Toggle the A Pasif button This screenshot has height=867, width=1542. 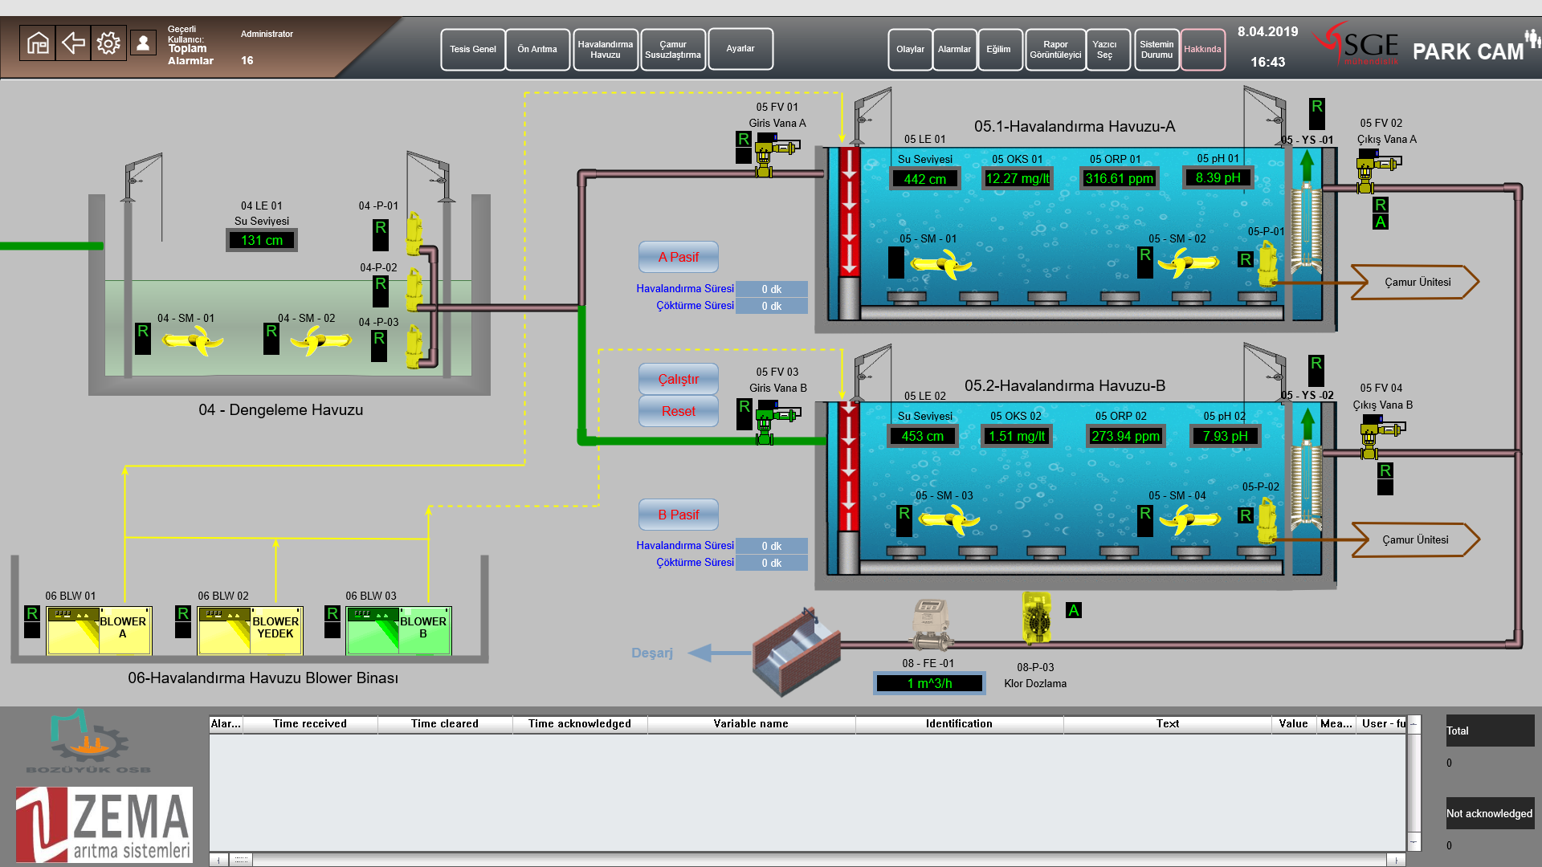pos(678,257)
